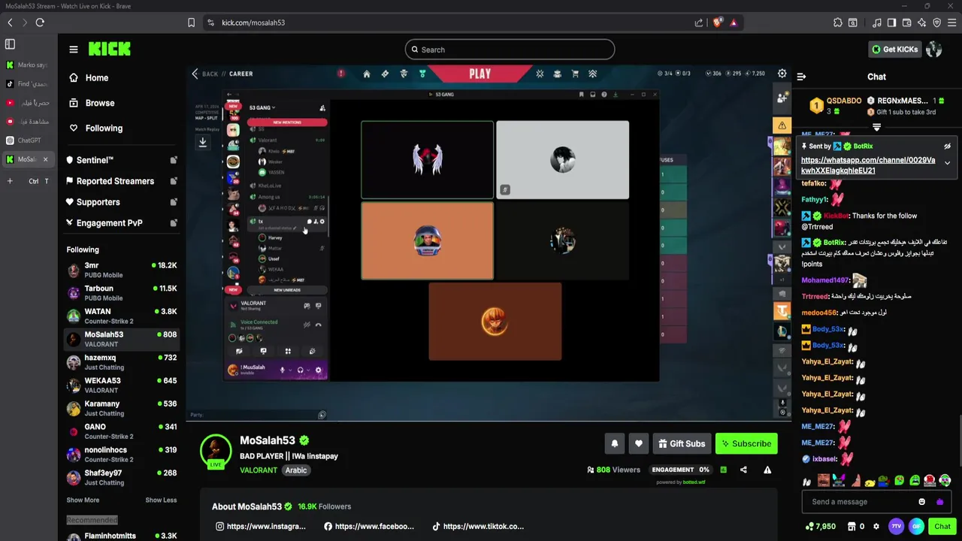
Task: Collapse the chat panel arrow icon
Action: point(801,77)
